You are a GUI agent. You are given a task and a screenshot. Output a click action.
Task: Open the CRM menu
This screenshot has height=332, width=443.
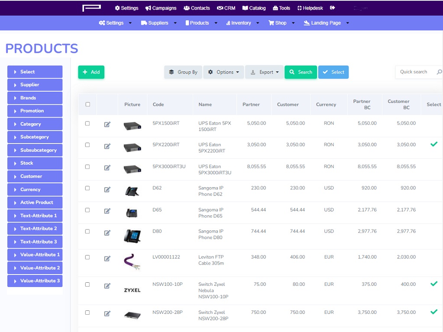point(226,8)
